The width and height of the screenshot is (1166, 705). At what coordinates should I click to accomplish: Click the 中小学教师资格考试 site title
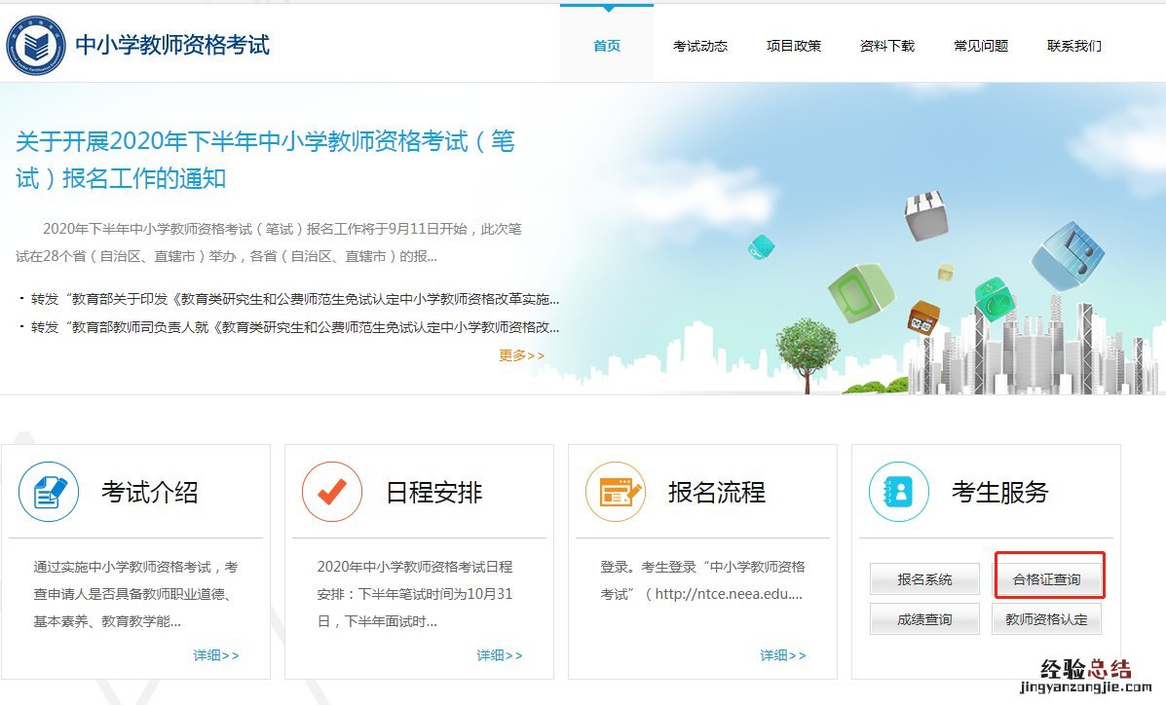(172, 46)
